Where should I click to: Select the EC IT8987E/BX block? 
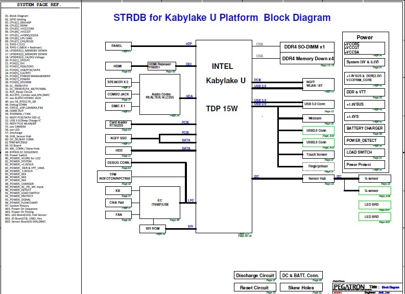160,203
